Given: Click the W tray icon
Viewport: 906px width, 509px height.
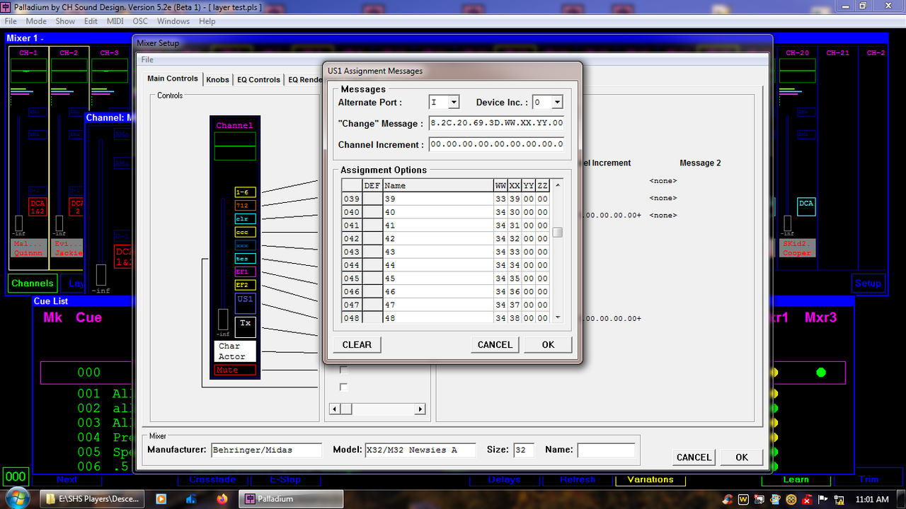Looking at the screenshot, I should click(743, 499).
